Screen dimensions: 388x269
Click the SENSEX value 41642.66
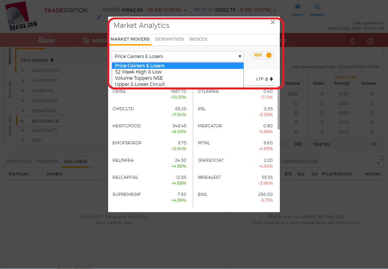132,10
